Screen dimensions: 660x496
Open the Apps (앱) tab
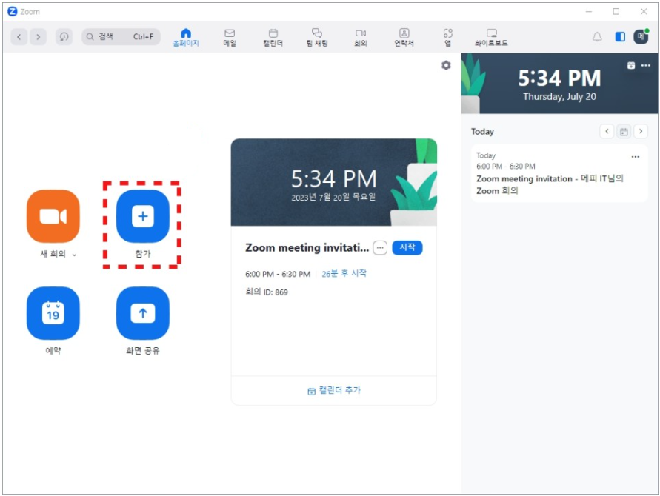click(x=448, y=38)
